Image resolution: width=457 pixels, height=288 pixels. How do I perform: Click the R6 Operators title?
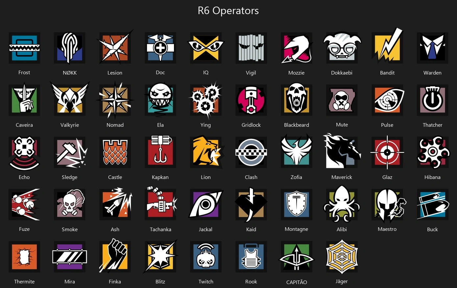coord(228,11)
